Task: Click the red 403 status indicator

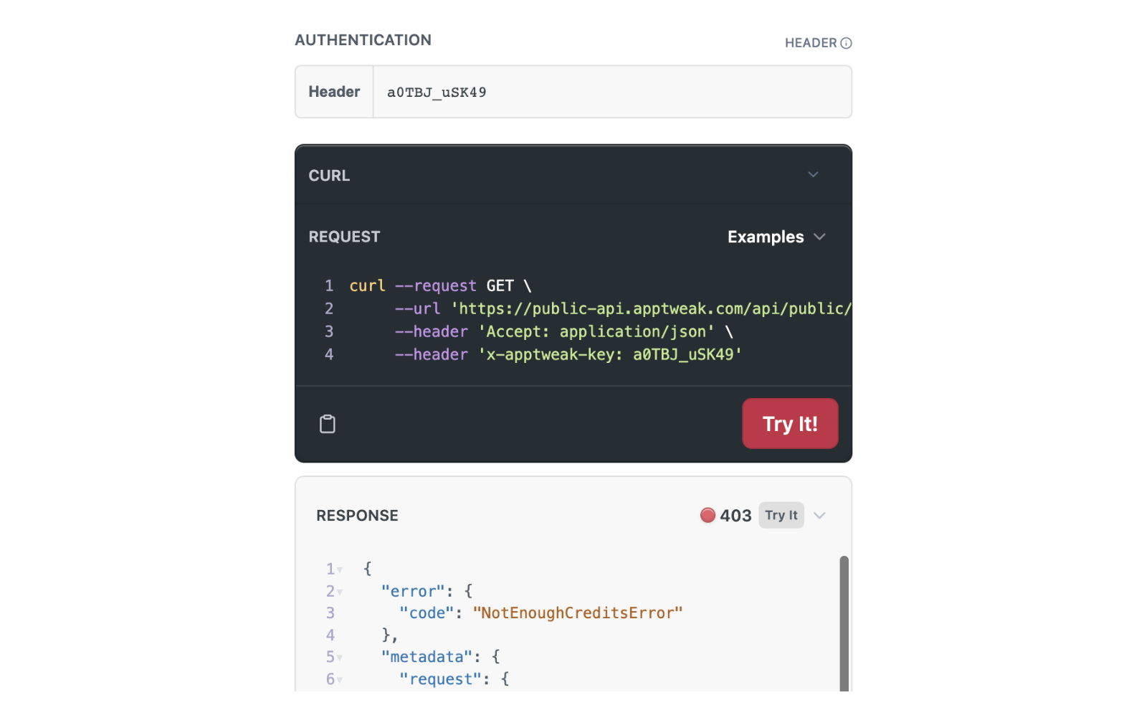Action: click(707, 515)
